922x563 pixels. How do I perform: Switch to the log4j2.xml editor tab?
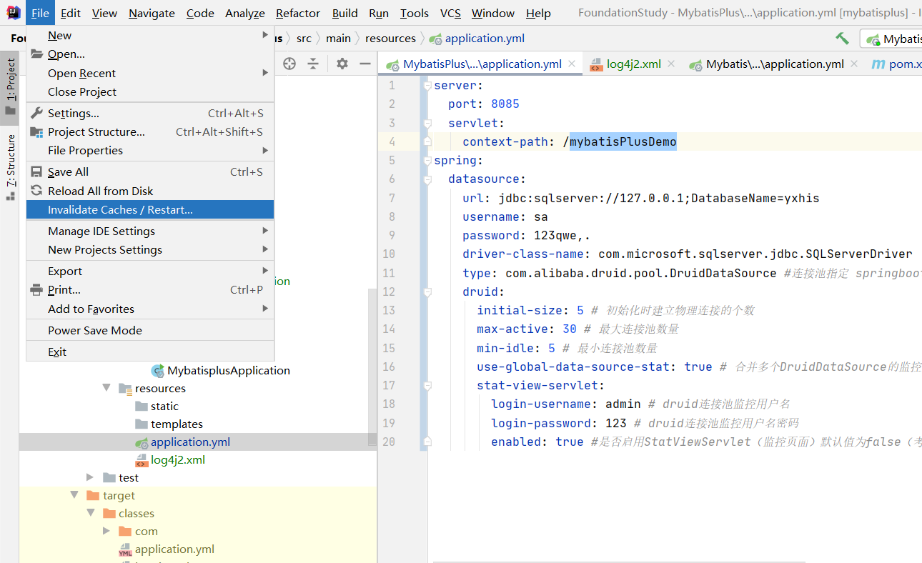(x=633, y=64)
